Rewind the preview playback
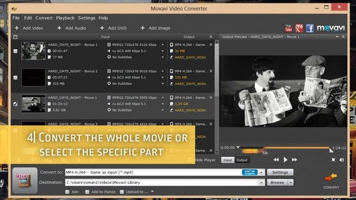Image resolution: width=356 pixels, height=200 pixels. point(276,160)
